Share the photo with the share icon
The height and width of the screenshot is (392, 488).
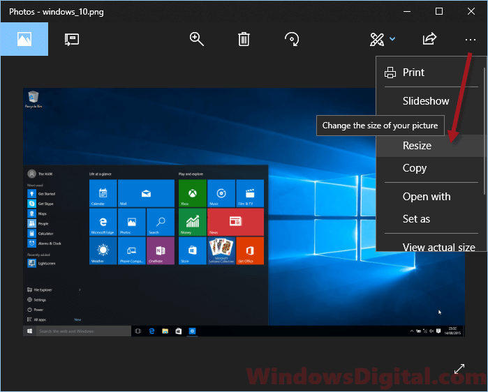click(429, 39)
